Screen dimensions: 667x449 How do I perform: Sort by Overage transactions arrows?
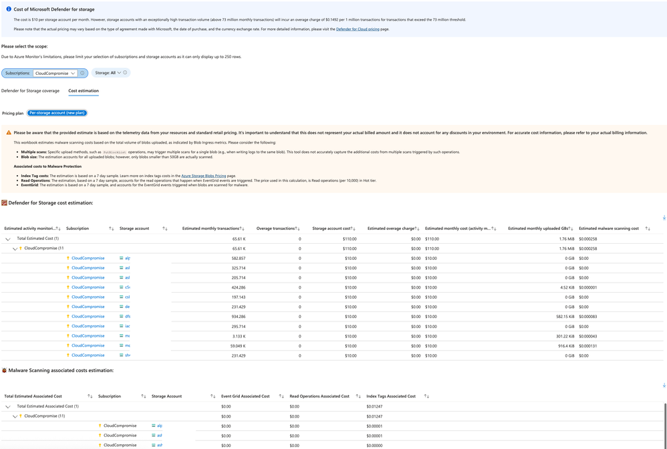[x=297, y=229]
